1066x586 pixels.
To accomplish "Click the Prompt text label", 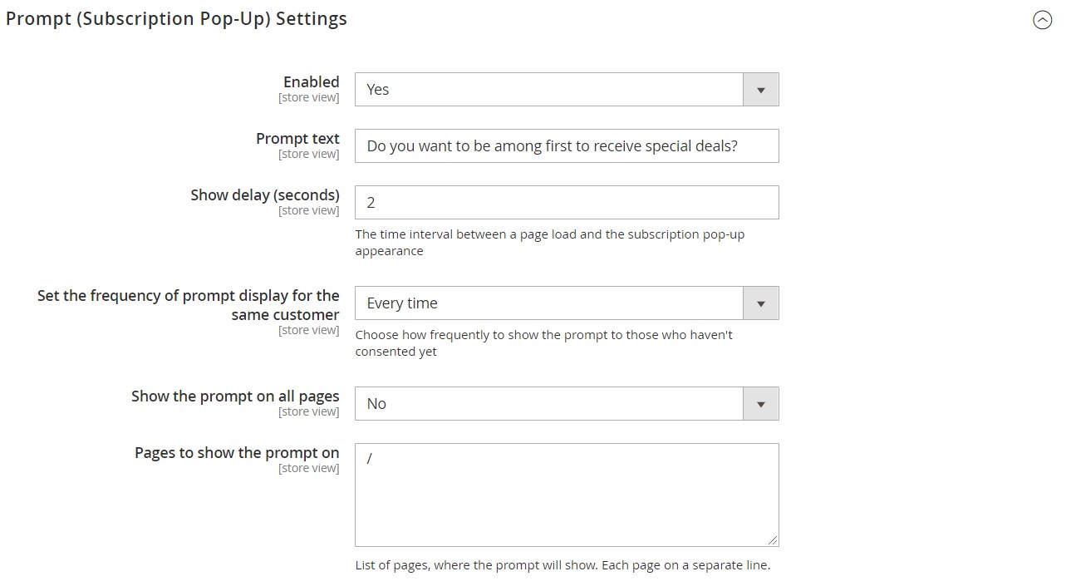I will [297, 138].
